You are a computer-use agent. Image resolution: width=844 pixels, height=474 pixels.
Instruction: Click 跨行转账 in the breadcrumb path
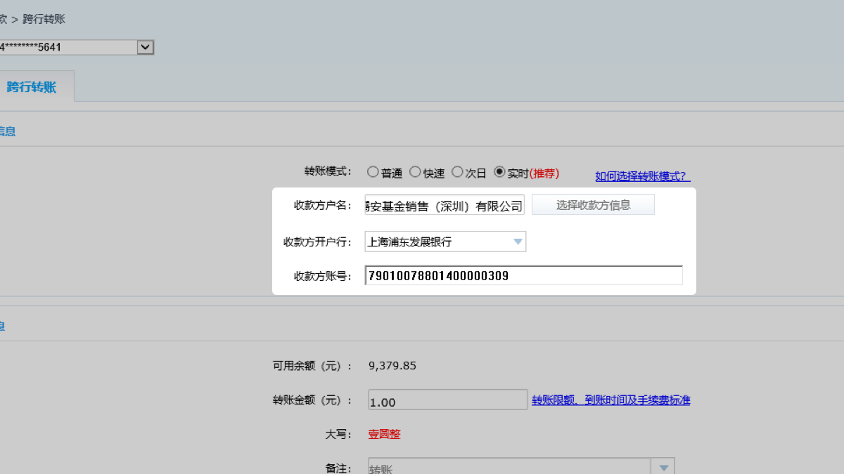(44, 19)
